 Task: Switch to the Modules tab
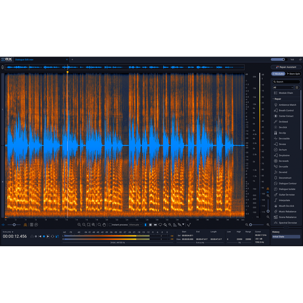[278, 74]
